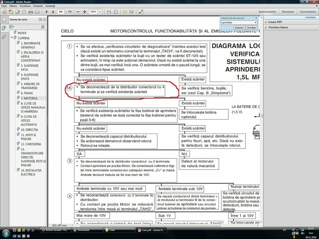Click the page number input field
Screen dimensions: 319x239
pos(61,12)
